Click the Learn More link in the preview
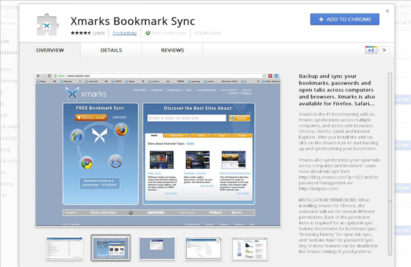Viewport: 411px width, 267px height. coord(120,117)
